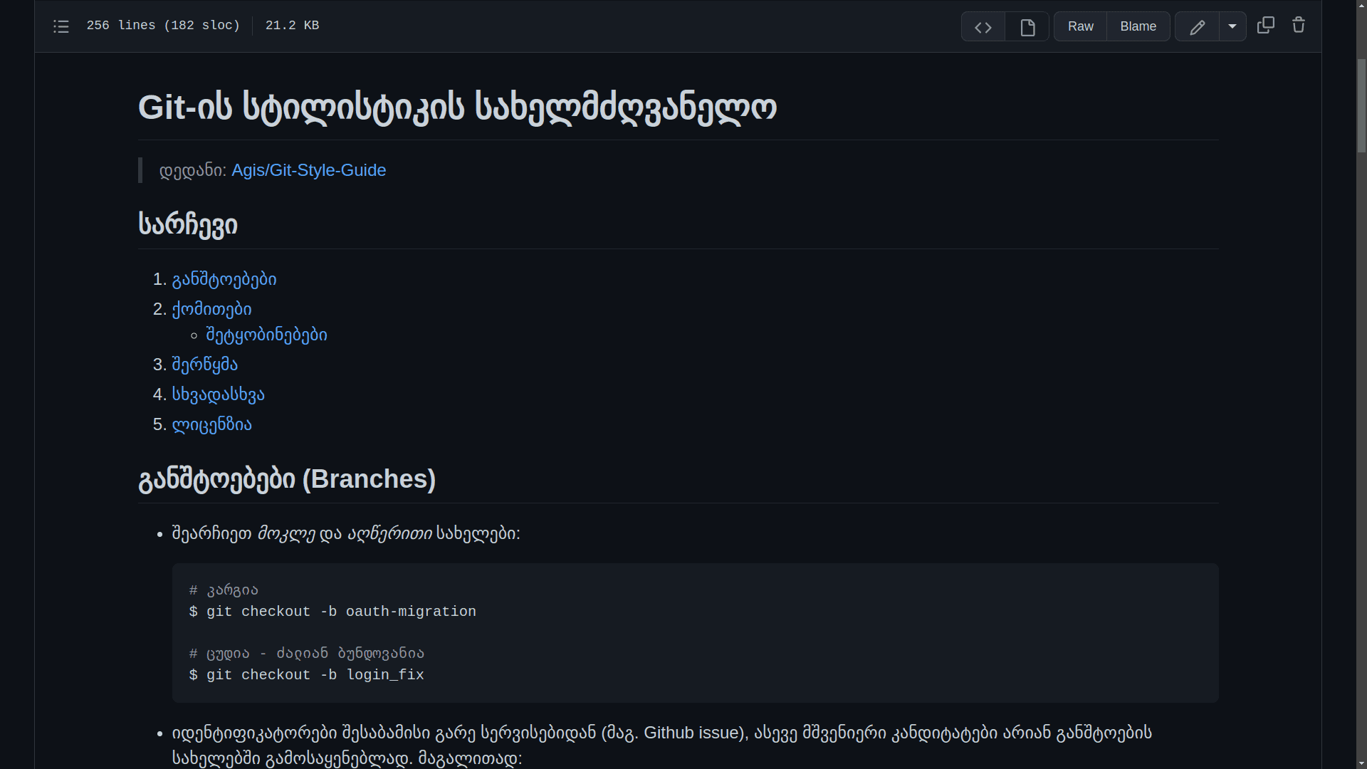Select the rendered document view icon
1367x769 pixels.
pos(1026,26)
